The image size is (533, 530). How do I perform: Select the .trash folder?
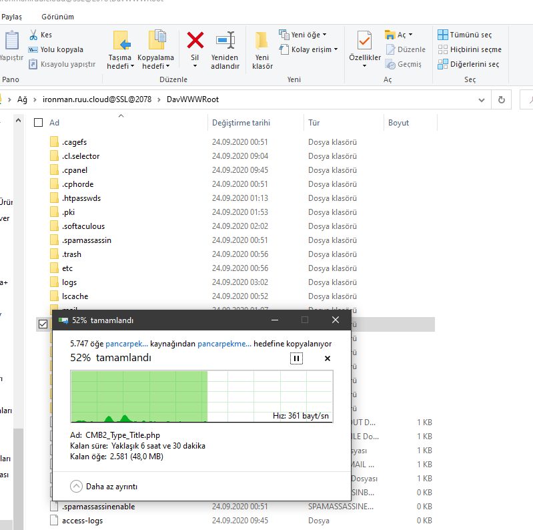[x=71, y=254]
